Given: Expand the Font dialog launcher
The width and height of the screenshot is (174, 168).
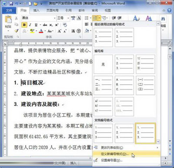Looking at the screenshot, I should (80, 37).
